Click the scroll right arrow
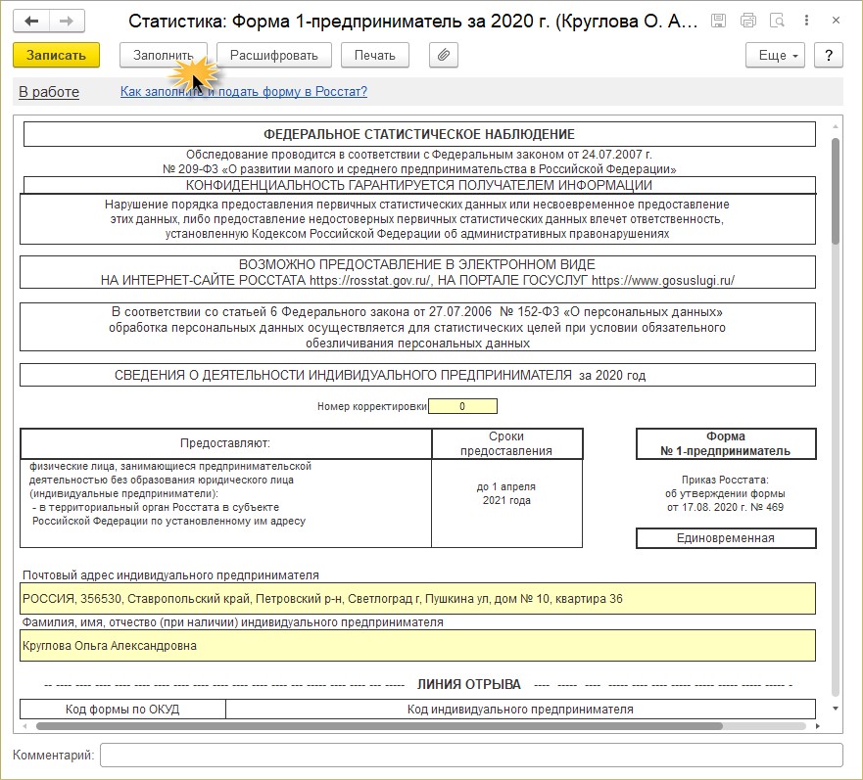This screenshot has height=780, width=863. (x=818, y=726)
